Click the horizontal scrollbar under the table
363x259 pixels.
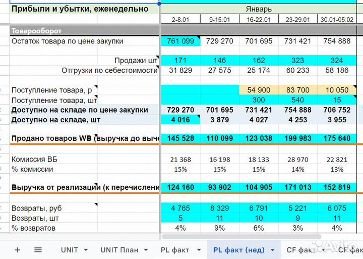(241, 237)
